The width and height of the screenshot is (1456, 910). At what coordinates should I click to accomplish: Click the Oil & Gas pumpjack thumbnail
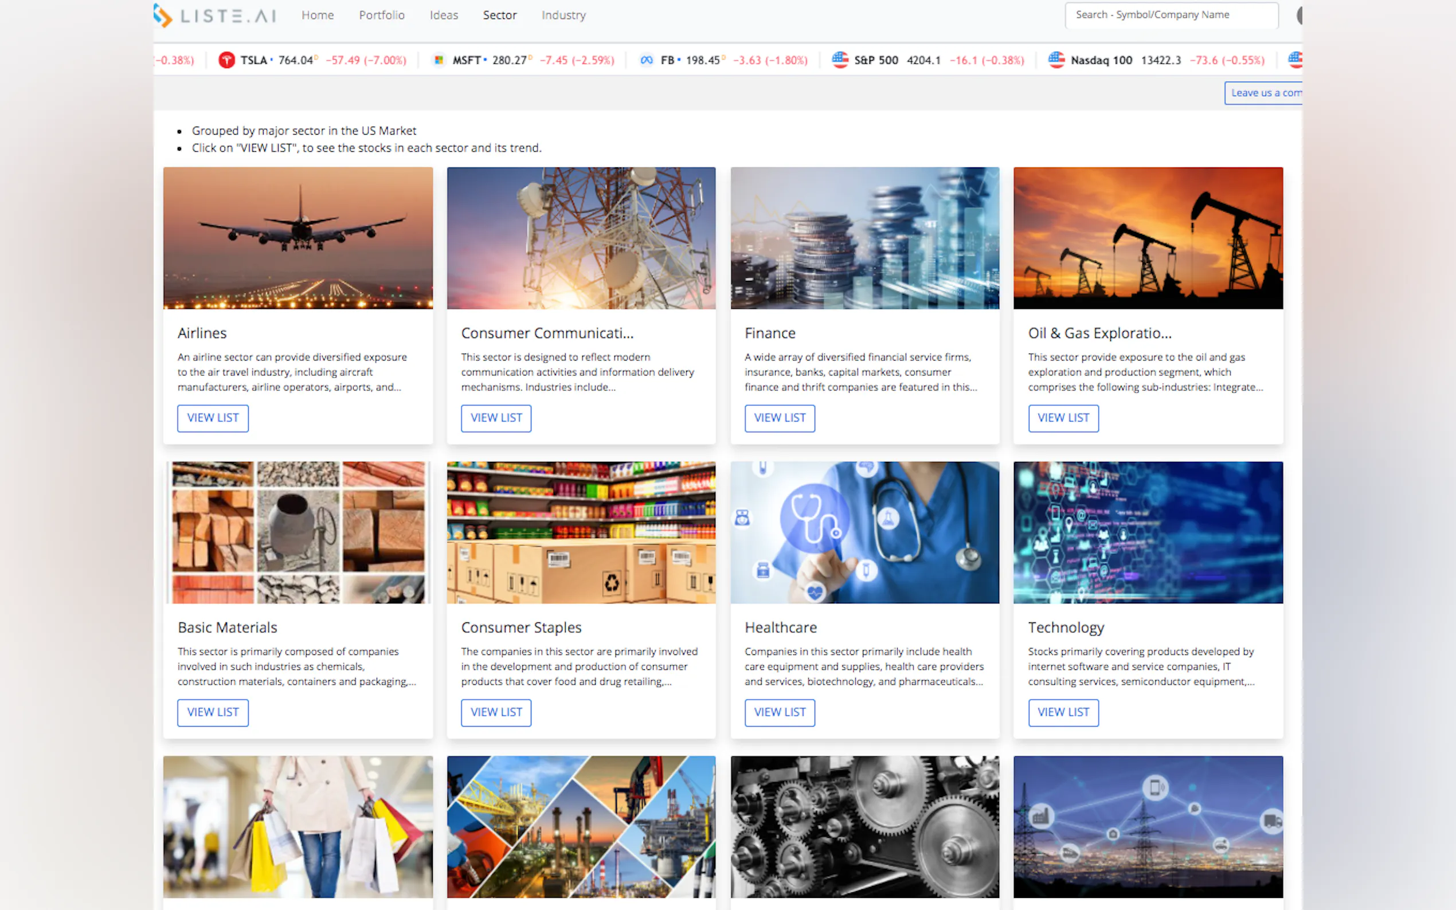pyautogui.click(x=1148, y=238)
